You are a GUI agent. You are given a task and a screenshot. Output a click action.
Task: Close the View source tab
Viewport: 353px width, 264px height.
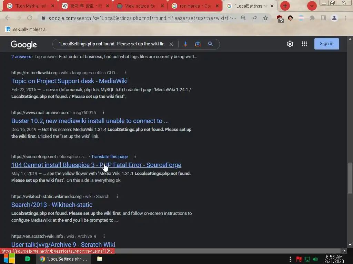click(162, 6)
